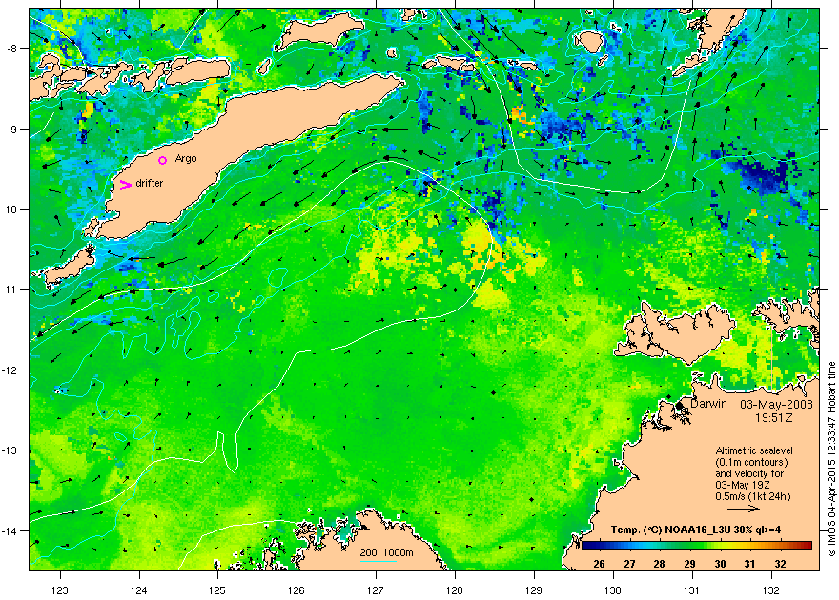Click the Darwin city label
This screenshot has width=839, height=600.
(708, 404)
